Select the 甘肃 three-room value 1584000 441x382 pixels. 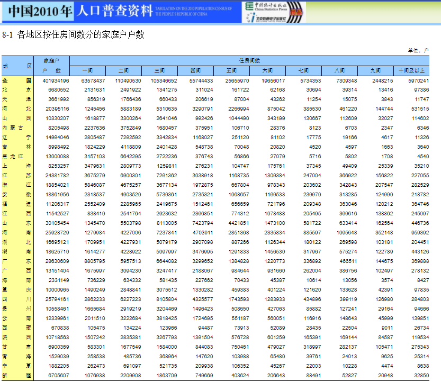pos(166,347)
